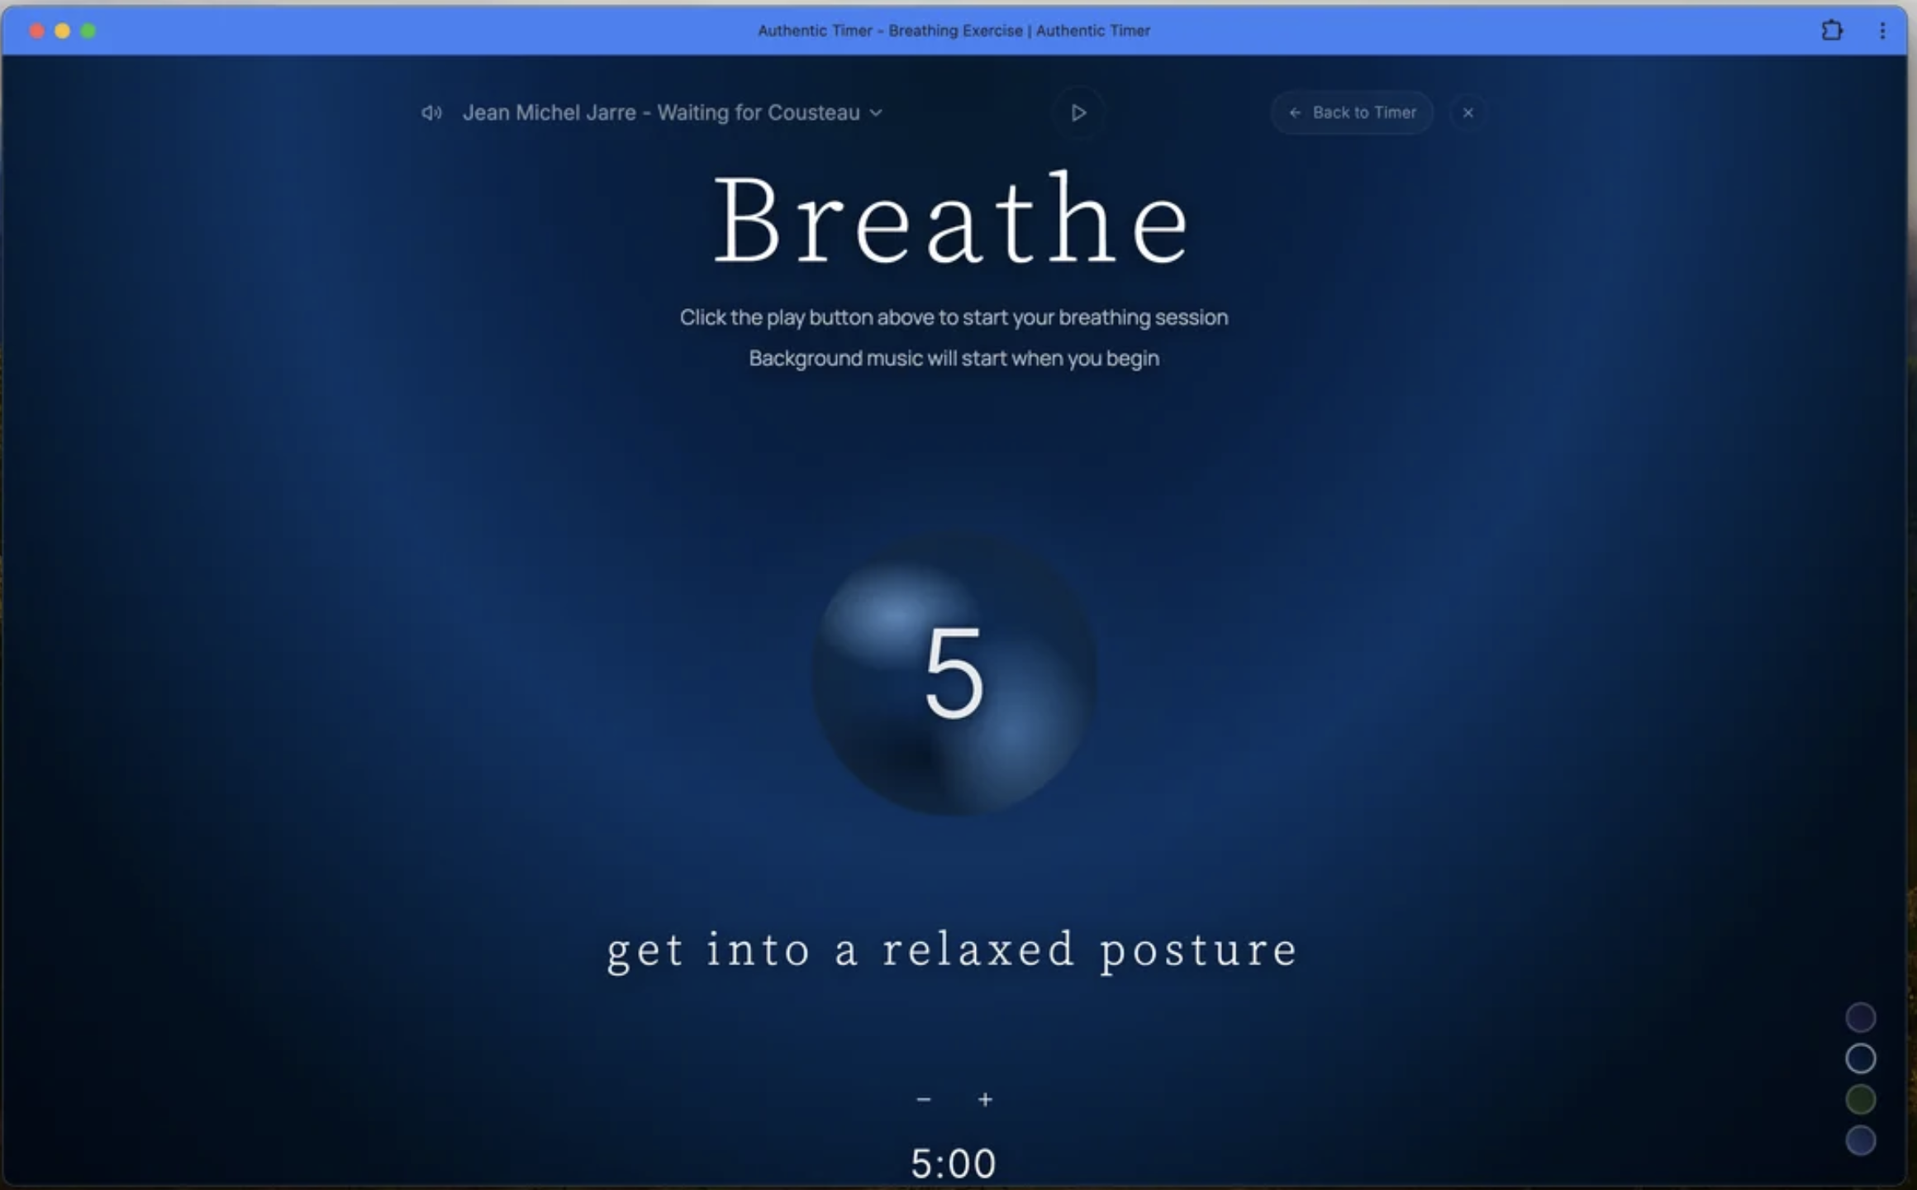1917x1190 pixels.
Task: Minimize window with yellow button
Action: (x=62, y=31)
